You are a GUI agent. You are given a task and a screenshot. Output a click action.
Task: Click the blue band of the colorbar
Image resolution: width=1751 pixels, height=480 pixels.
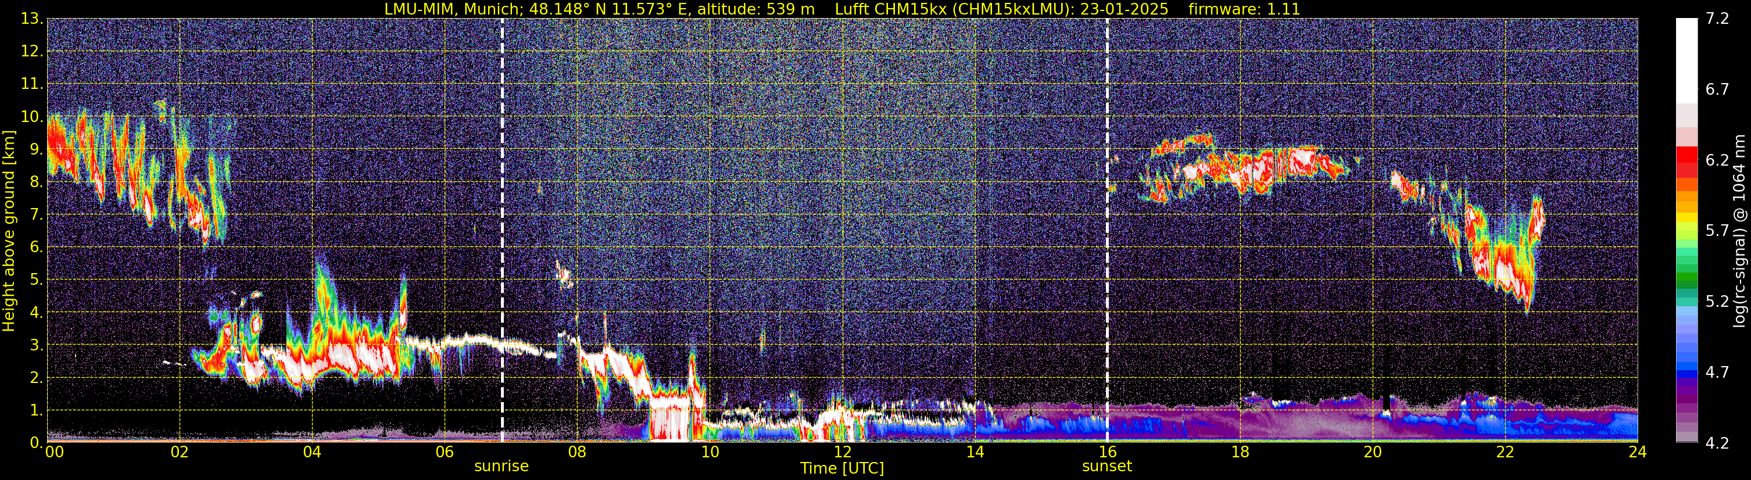1686,342
